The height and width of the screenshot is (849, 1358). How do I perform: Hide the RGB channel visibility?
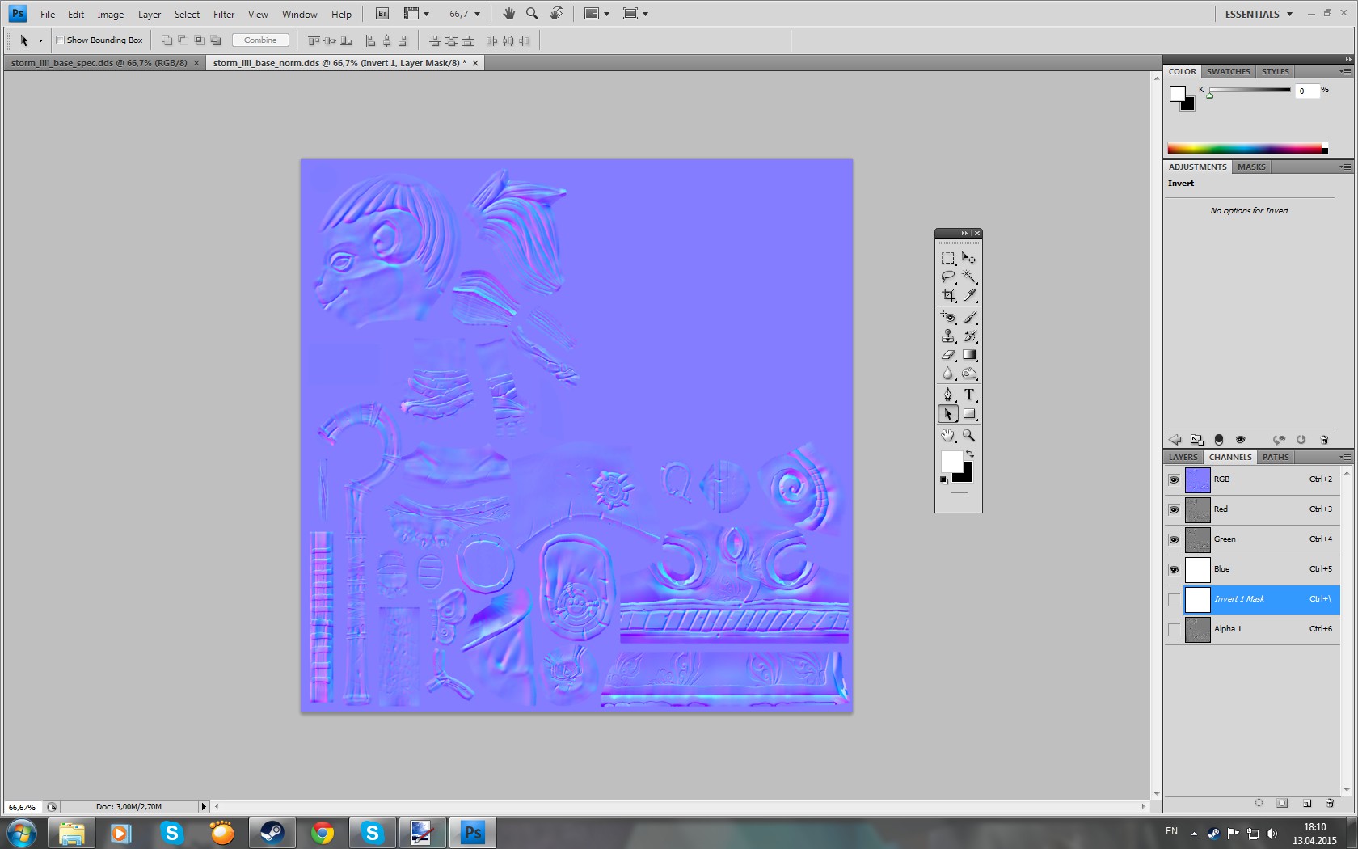pyautogui.click(x=1174, y=479)
